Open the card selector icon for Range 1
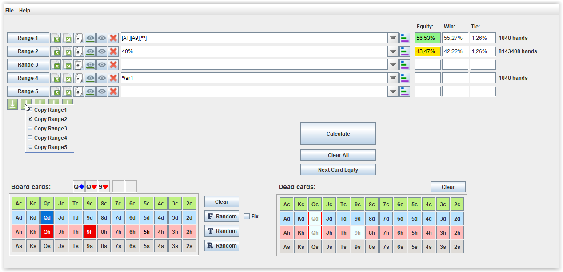 79,38
